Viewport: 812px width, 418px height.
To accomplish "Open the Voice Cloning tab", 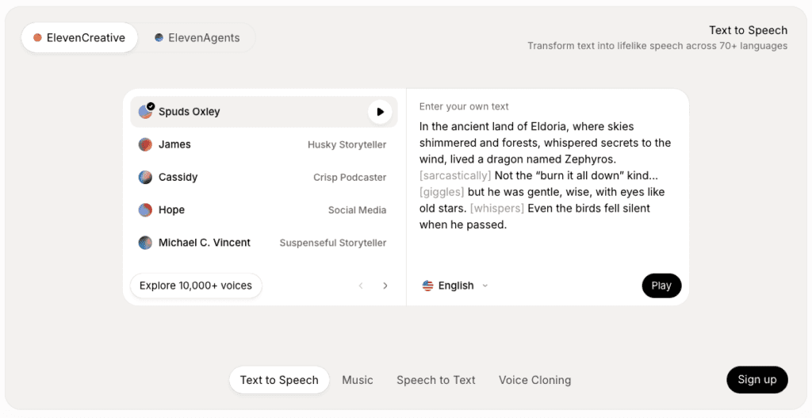I will pyautogui.click(x=534, y=380).
